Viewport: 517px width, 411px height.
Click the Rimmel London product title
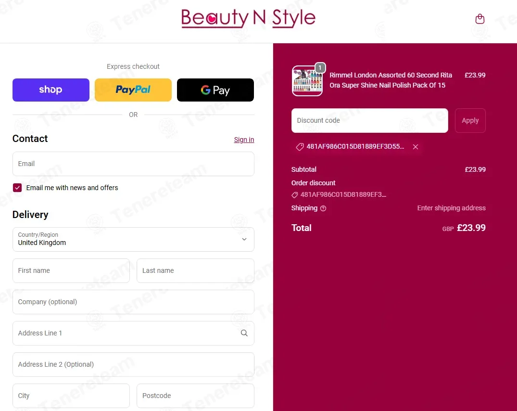(x=391, y=80)
